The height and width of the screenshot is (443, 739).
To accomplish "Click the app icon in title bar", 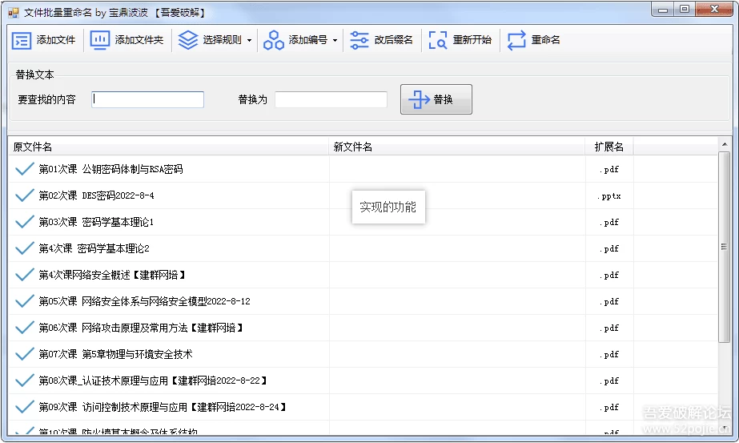I will (x=13, y=12).
